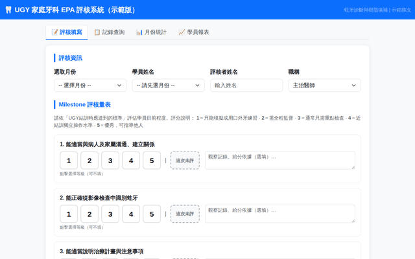Switch to the 月份統計 tab

[x=151, y=32]
